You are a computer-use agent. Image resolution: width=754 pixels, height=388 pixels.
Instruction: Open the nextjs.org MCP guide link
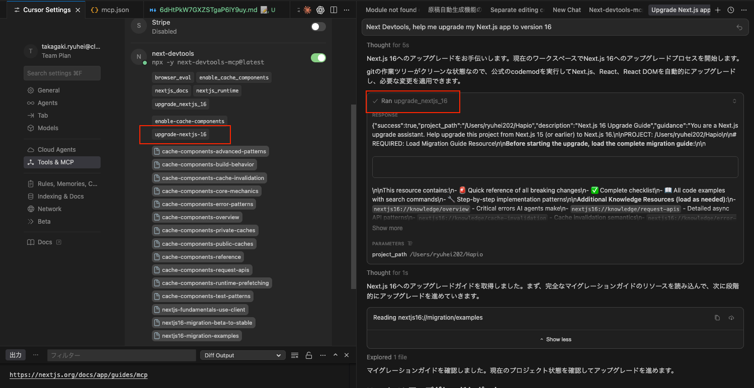[x=78, y=375]
